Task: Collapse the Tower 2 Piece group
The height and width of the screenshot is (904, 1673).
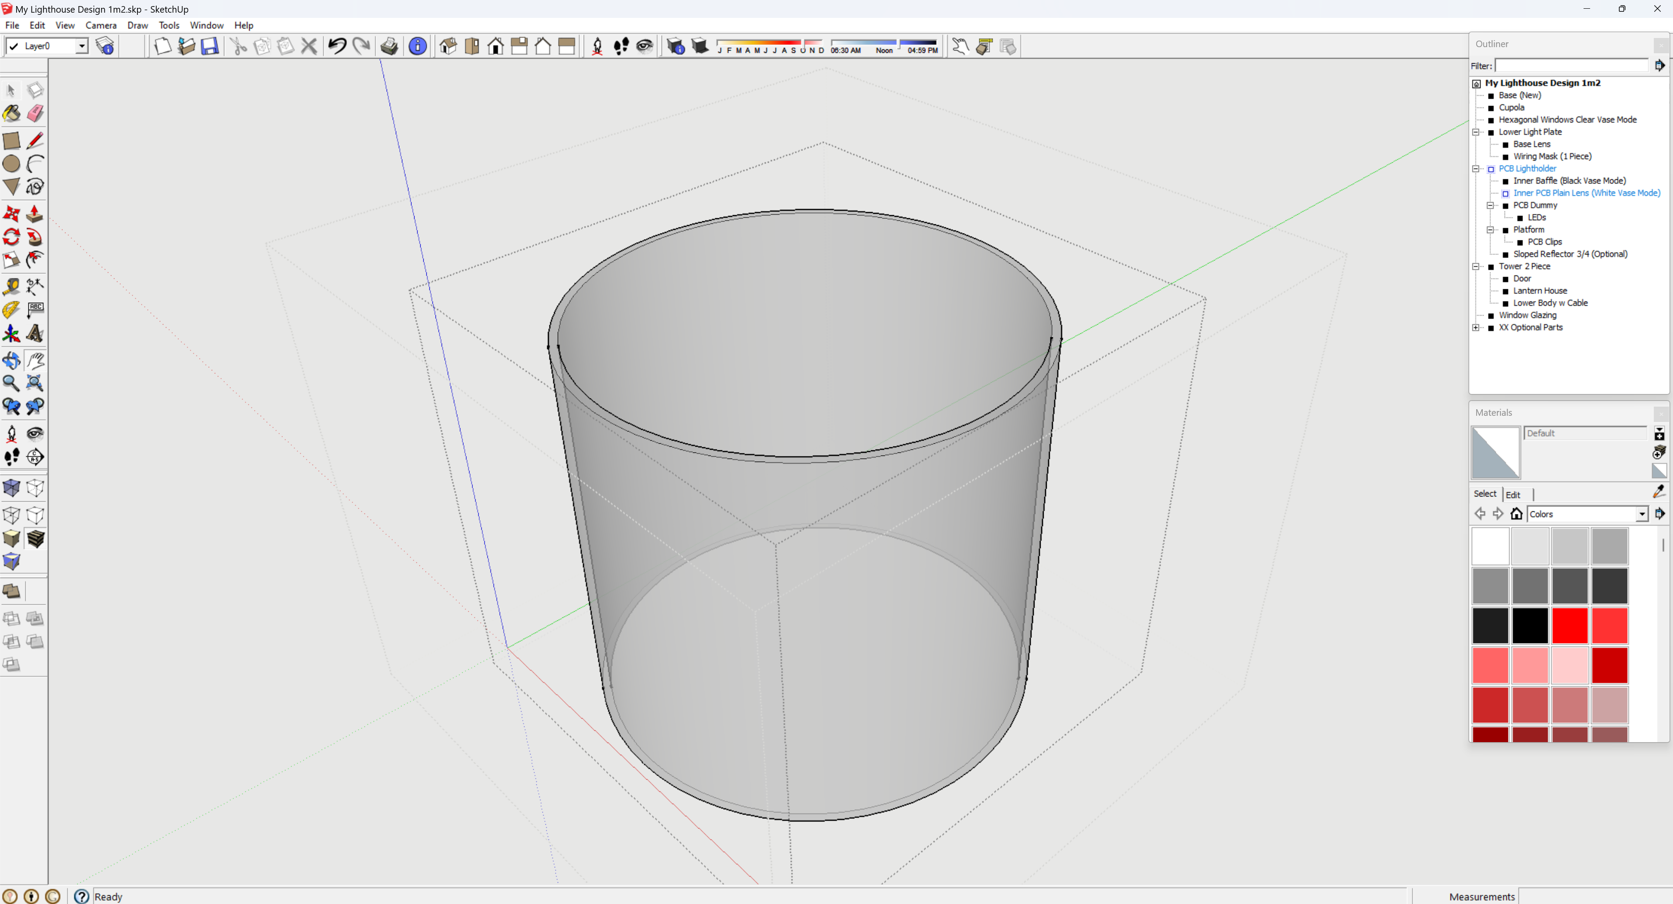Action: (1476, 266)
